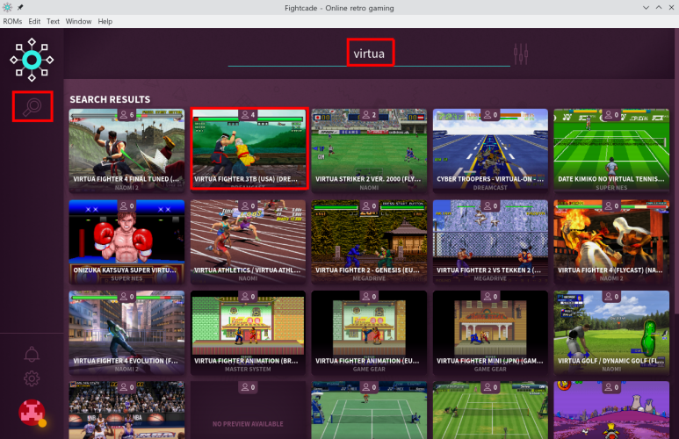Click the player count badge on Virtua Fighter 3TB
Screen dimensions: 679x439
248,115
